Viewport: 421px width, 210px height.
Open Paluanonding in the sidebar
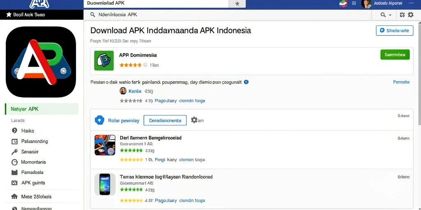[x=35, y=141]
